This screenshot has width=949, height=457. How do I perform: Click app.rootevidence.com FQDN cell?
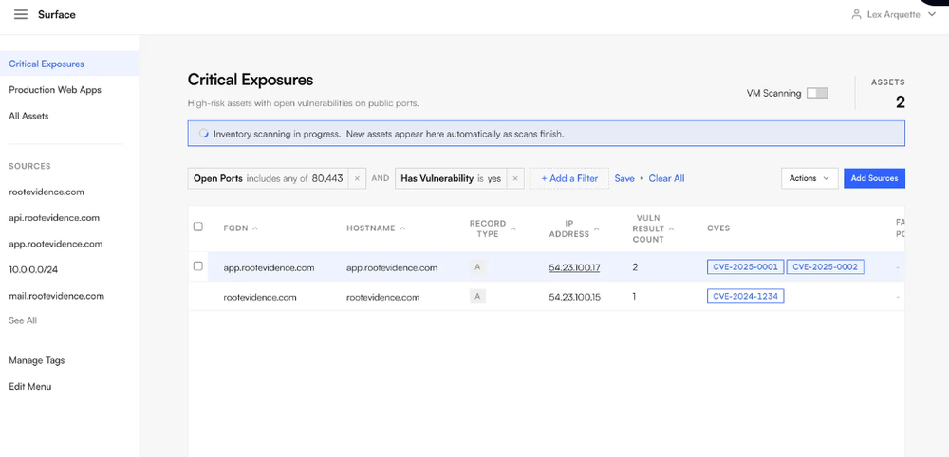pos(269,267)
